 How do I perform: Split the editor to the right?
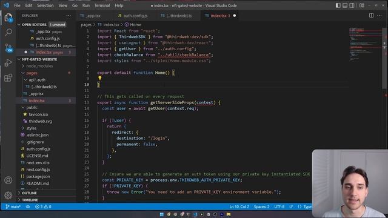pos(371,16)
